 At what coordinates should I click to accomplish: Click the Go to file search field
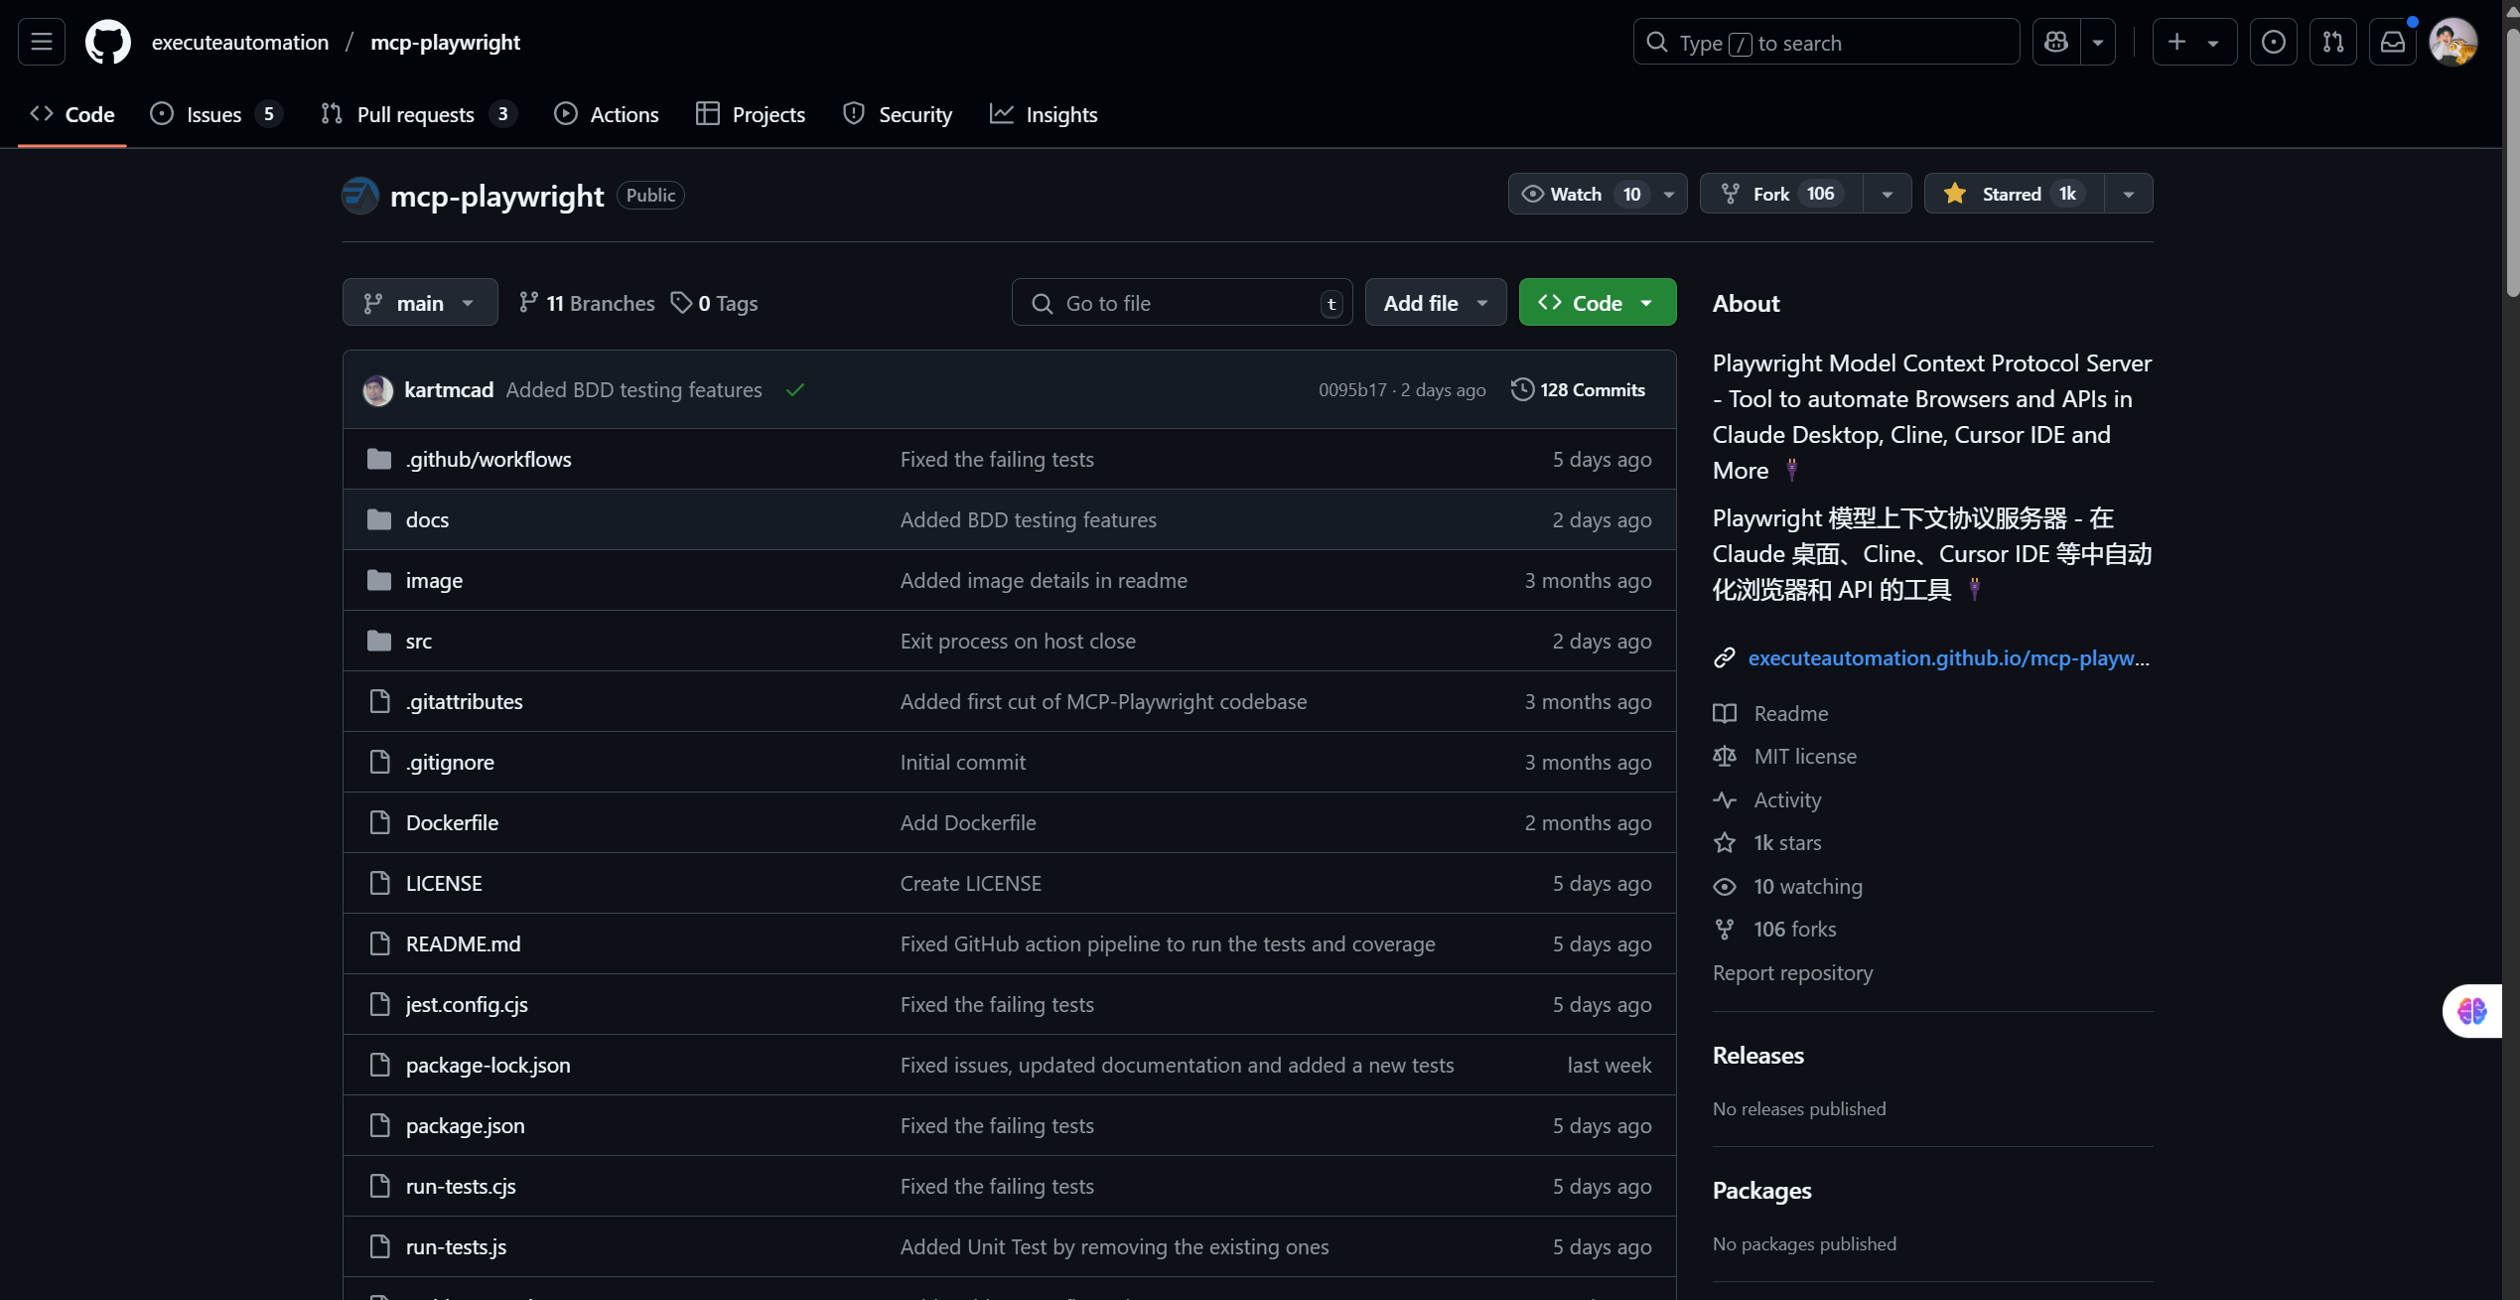point(1181,303)
